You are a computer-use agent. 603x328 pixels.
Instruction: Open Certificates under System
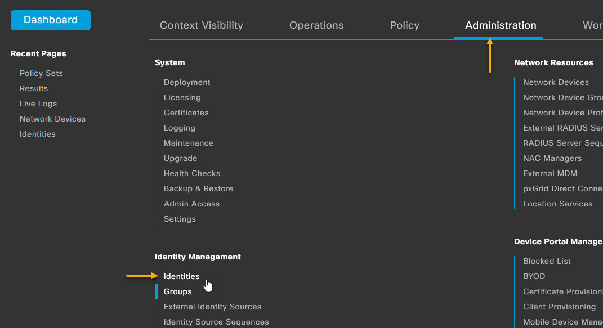point(186,113)
